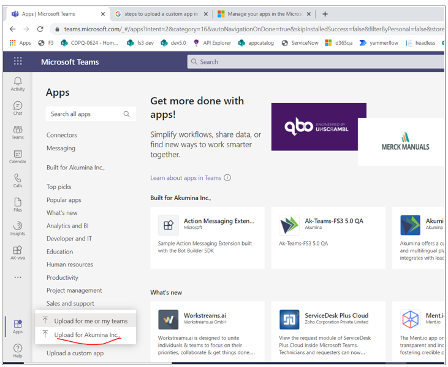
Task: Open the Activity feed icon
Action: [18, 84]
